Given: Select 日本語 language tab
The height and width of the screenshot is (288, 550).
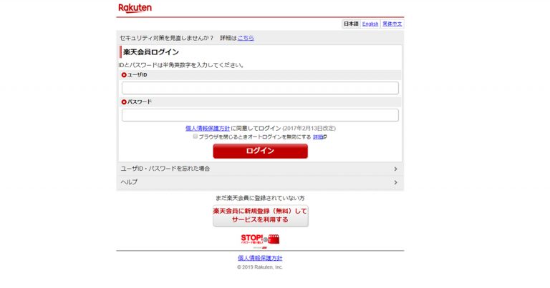Looking at the screenshot, I should click(351, 24).
